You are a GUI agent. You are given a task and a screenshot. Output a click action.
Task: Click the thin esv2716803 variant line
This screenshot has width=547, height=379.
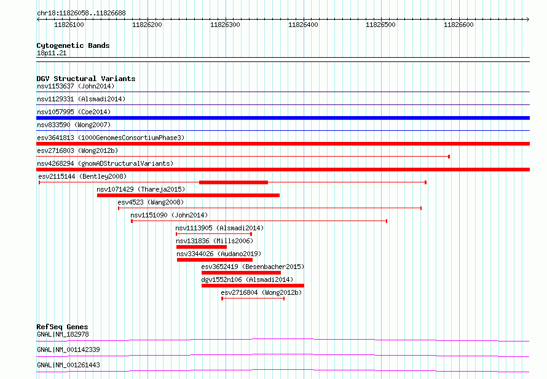(x=243, y=157)
